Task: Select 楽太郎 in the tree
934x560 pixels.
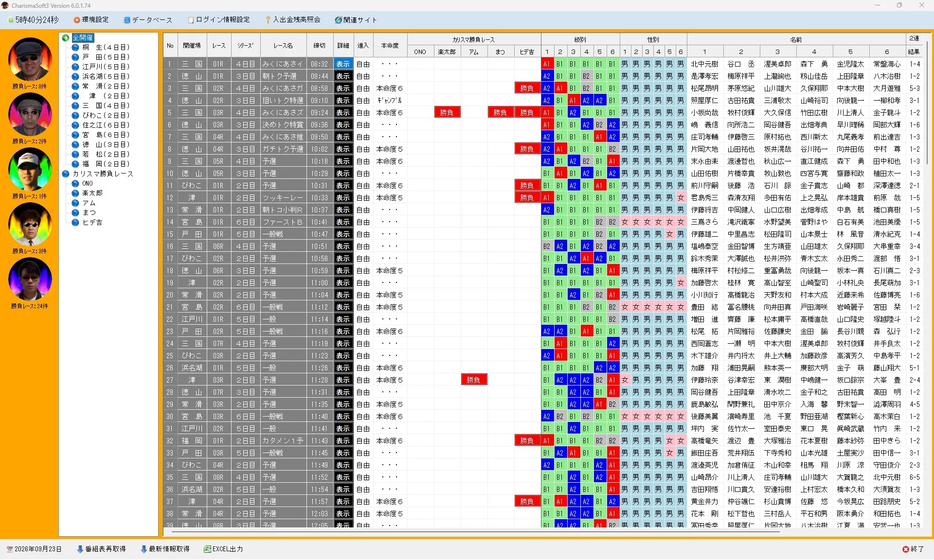Action: (92, 193)
